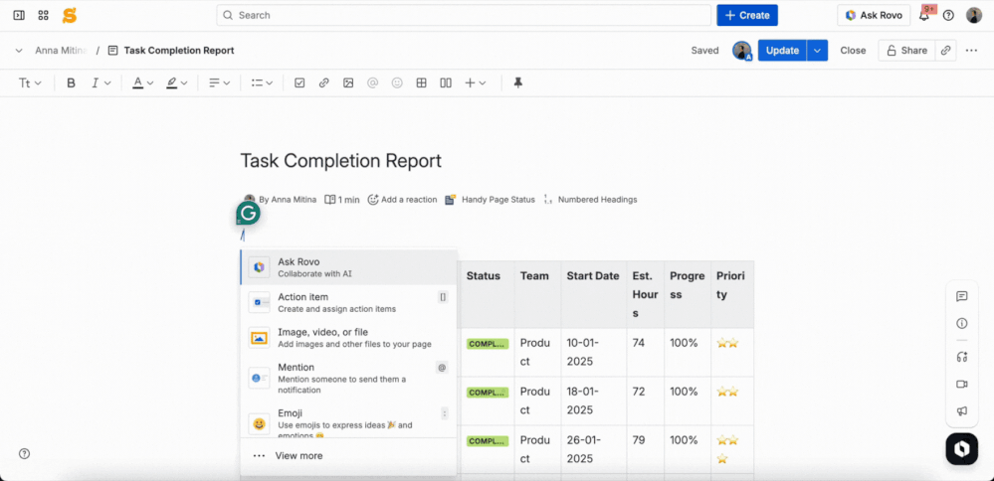
Task: Click the action item checkbox icon in the toolbar
Action: point(299,83)
